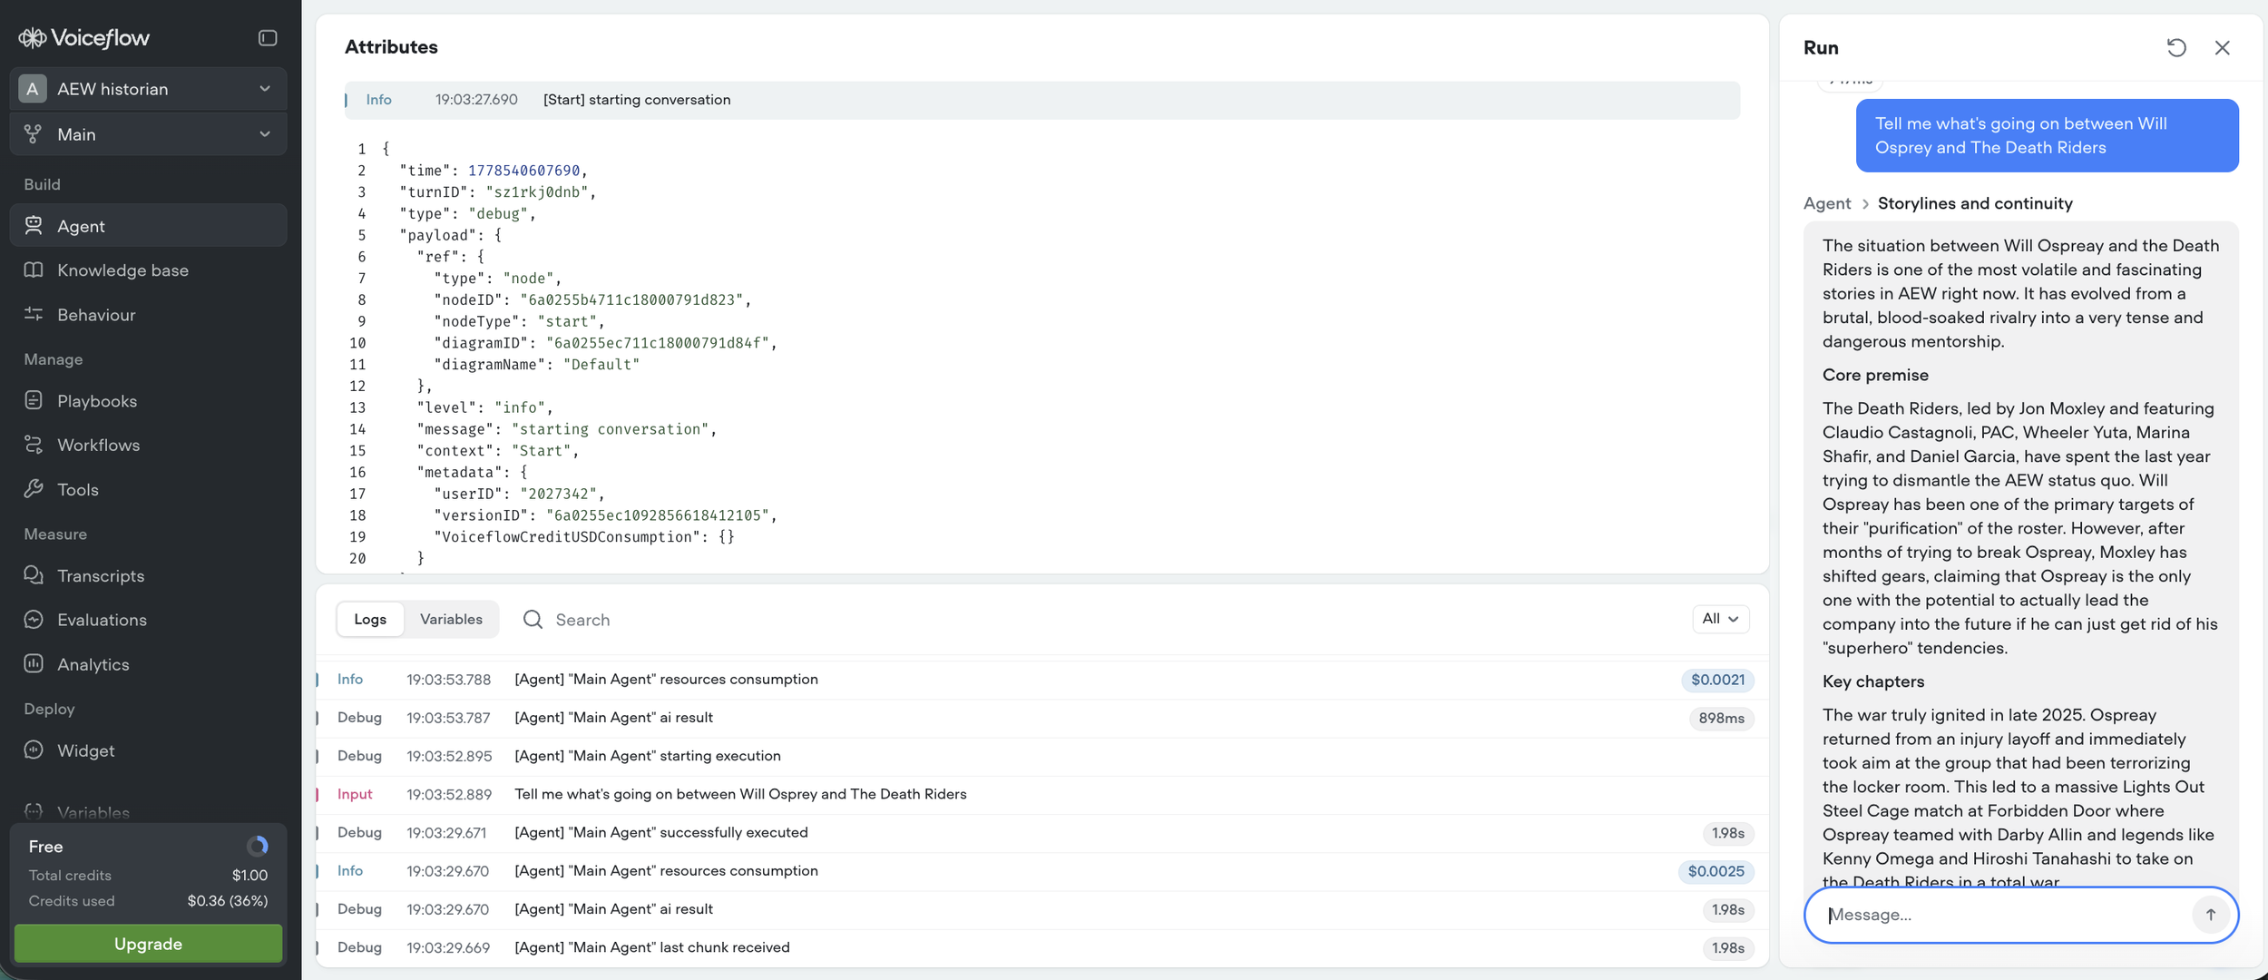Close the Run panel
The width and height of the screenshot is (2268, 980).
(x=2222, y=47)
